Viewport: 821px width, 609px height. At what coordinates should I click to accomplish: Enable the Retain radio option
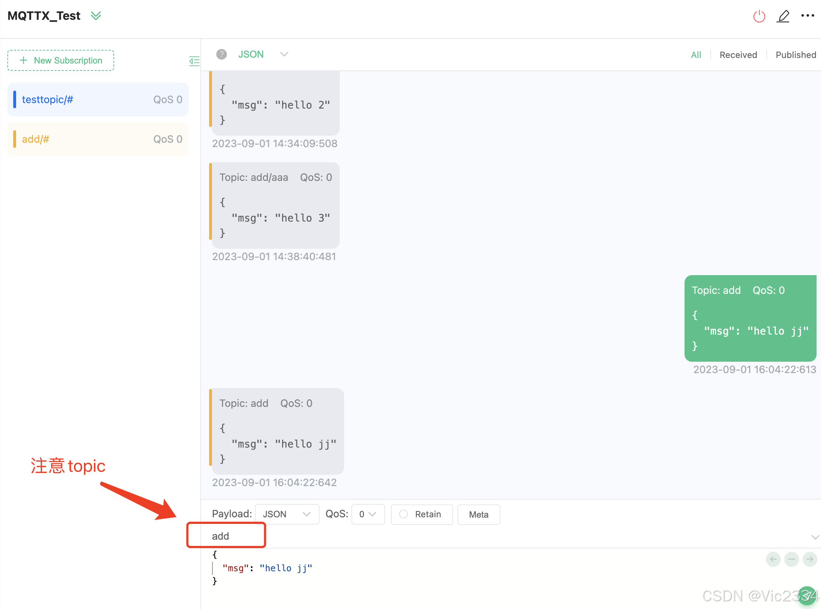(x=404, y=514)
